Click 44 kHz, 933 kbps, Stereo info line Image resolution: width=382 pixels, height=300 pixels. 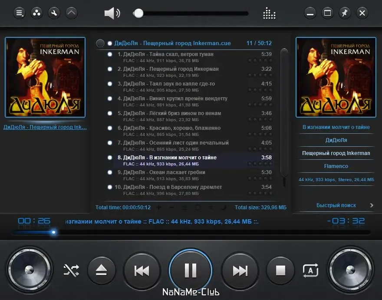point(336,180)
